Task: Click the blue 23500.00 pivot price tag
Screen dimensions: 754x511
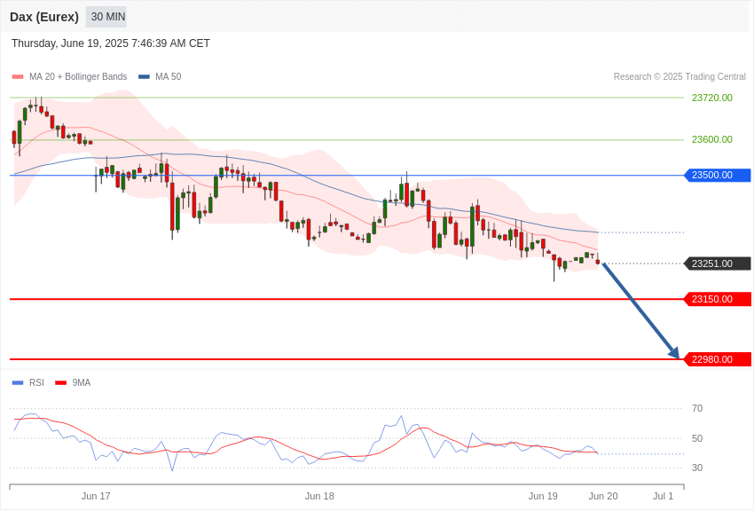Action: click(x=717, y=176)
